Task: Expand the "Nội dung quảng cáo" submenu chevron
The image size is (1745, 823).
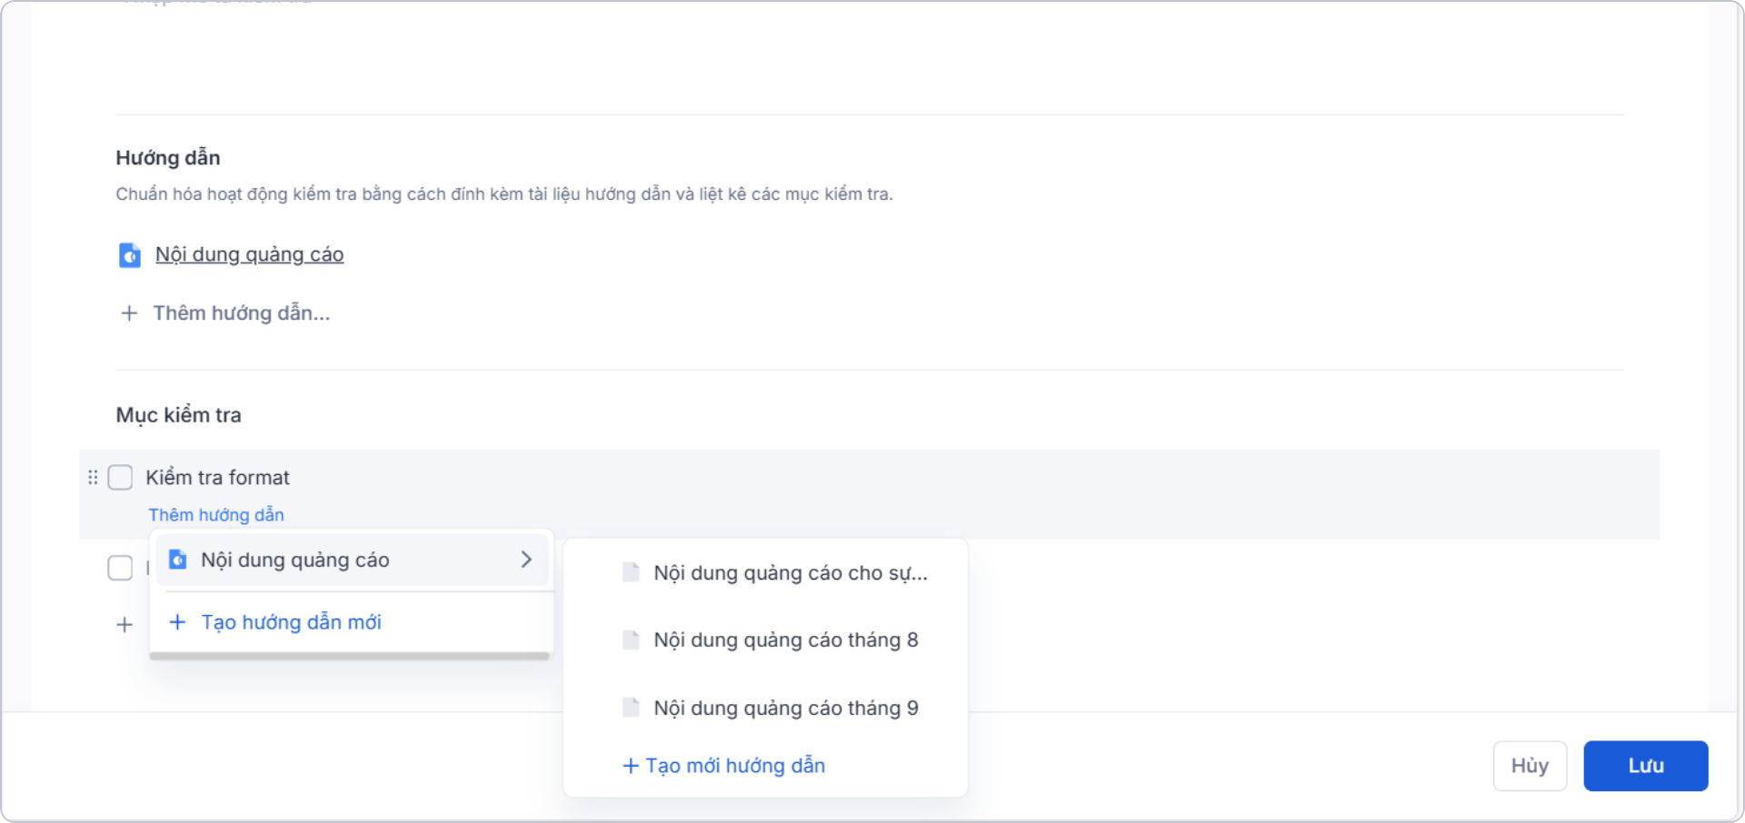Action: tap(526, 560)
